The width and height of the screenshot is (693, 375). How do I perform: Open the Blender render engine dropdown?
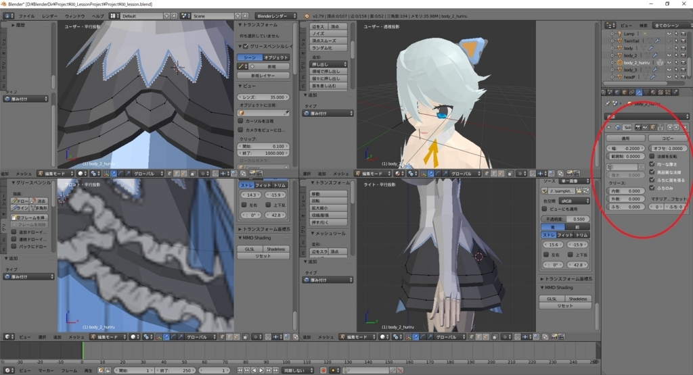coord(276,16)
